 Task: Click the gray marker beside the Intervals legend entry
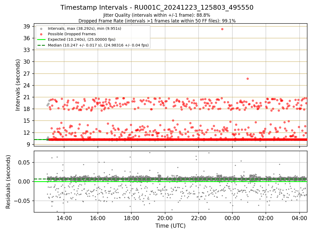(41, 28)
